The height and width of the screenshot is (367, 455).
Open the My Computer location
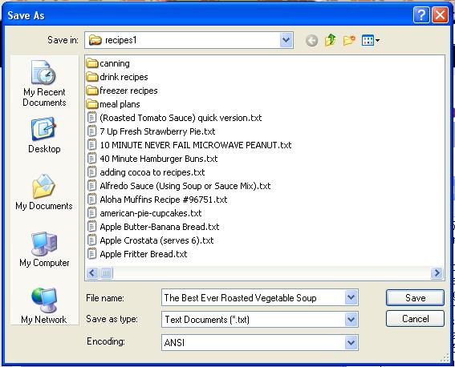[44, 249]
